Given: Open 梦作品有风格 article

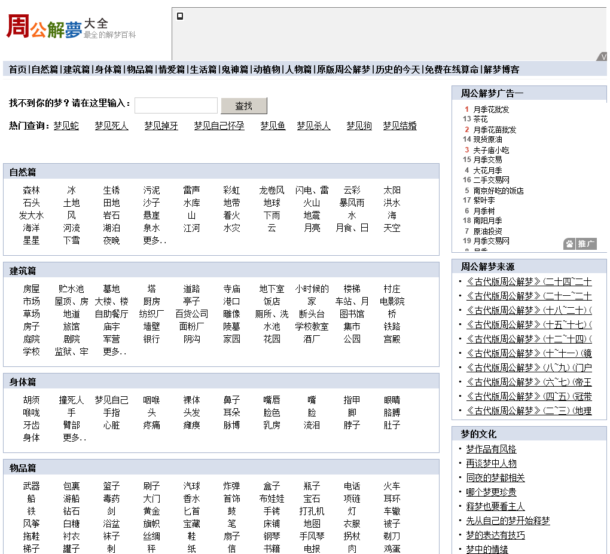Looking at the screenshot, I should click(x=491, y=449).
